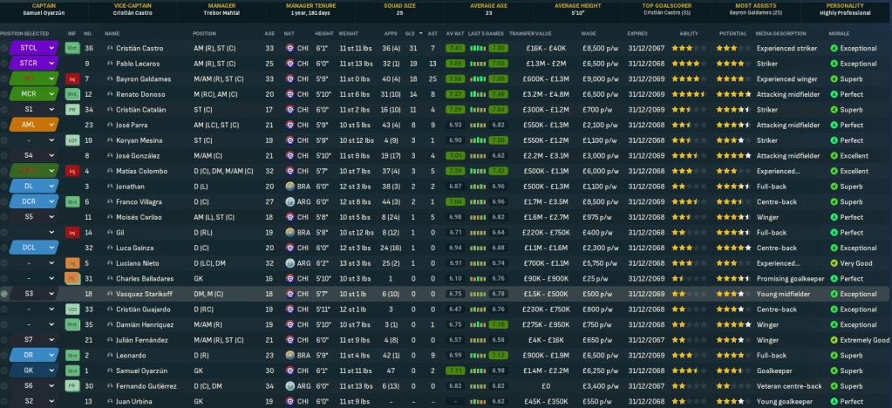Open Renato Donoso's player profile

point(140,94)
